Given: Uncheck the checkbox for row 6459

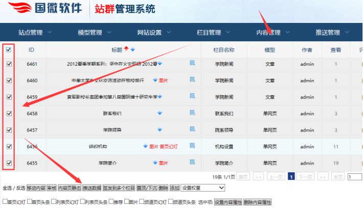Looking at the screenshot, I should 8,97.
